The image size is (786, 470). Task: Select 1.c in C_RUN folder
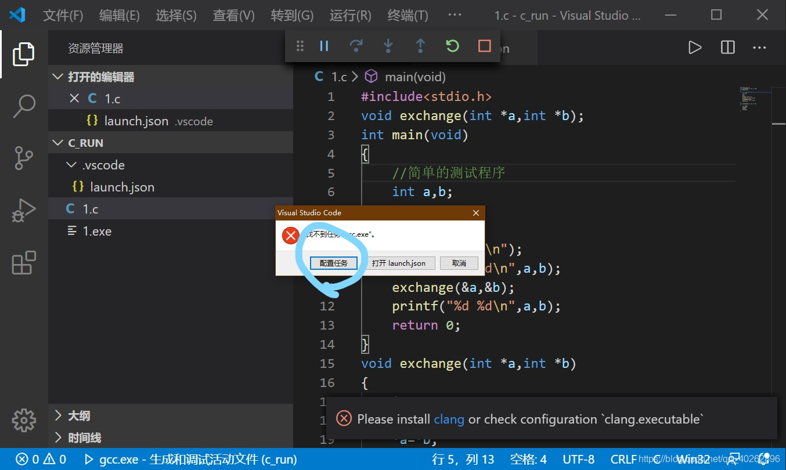coord(171,209)
